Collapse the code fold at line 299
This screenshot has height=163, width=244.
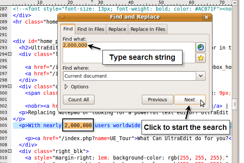(9, 86)
